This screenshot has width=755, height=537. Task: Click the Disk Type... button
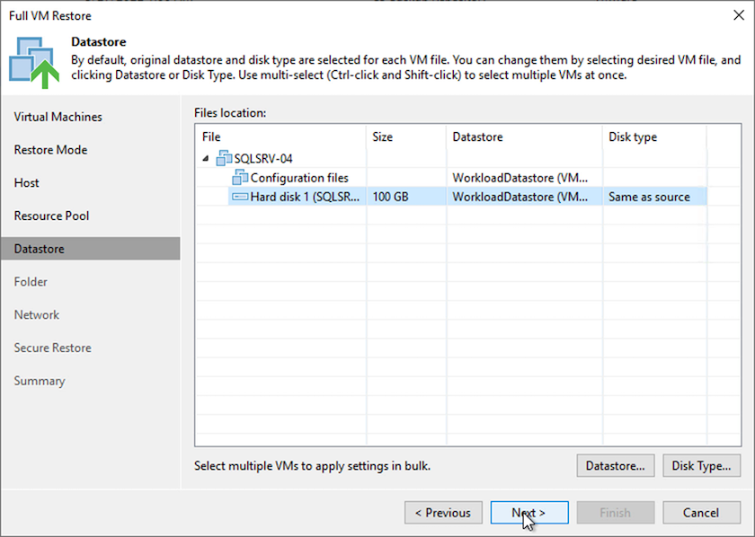pyautogui.click(x=701, y=466)
